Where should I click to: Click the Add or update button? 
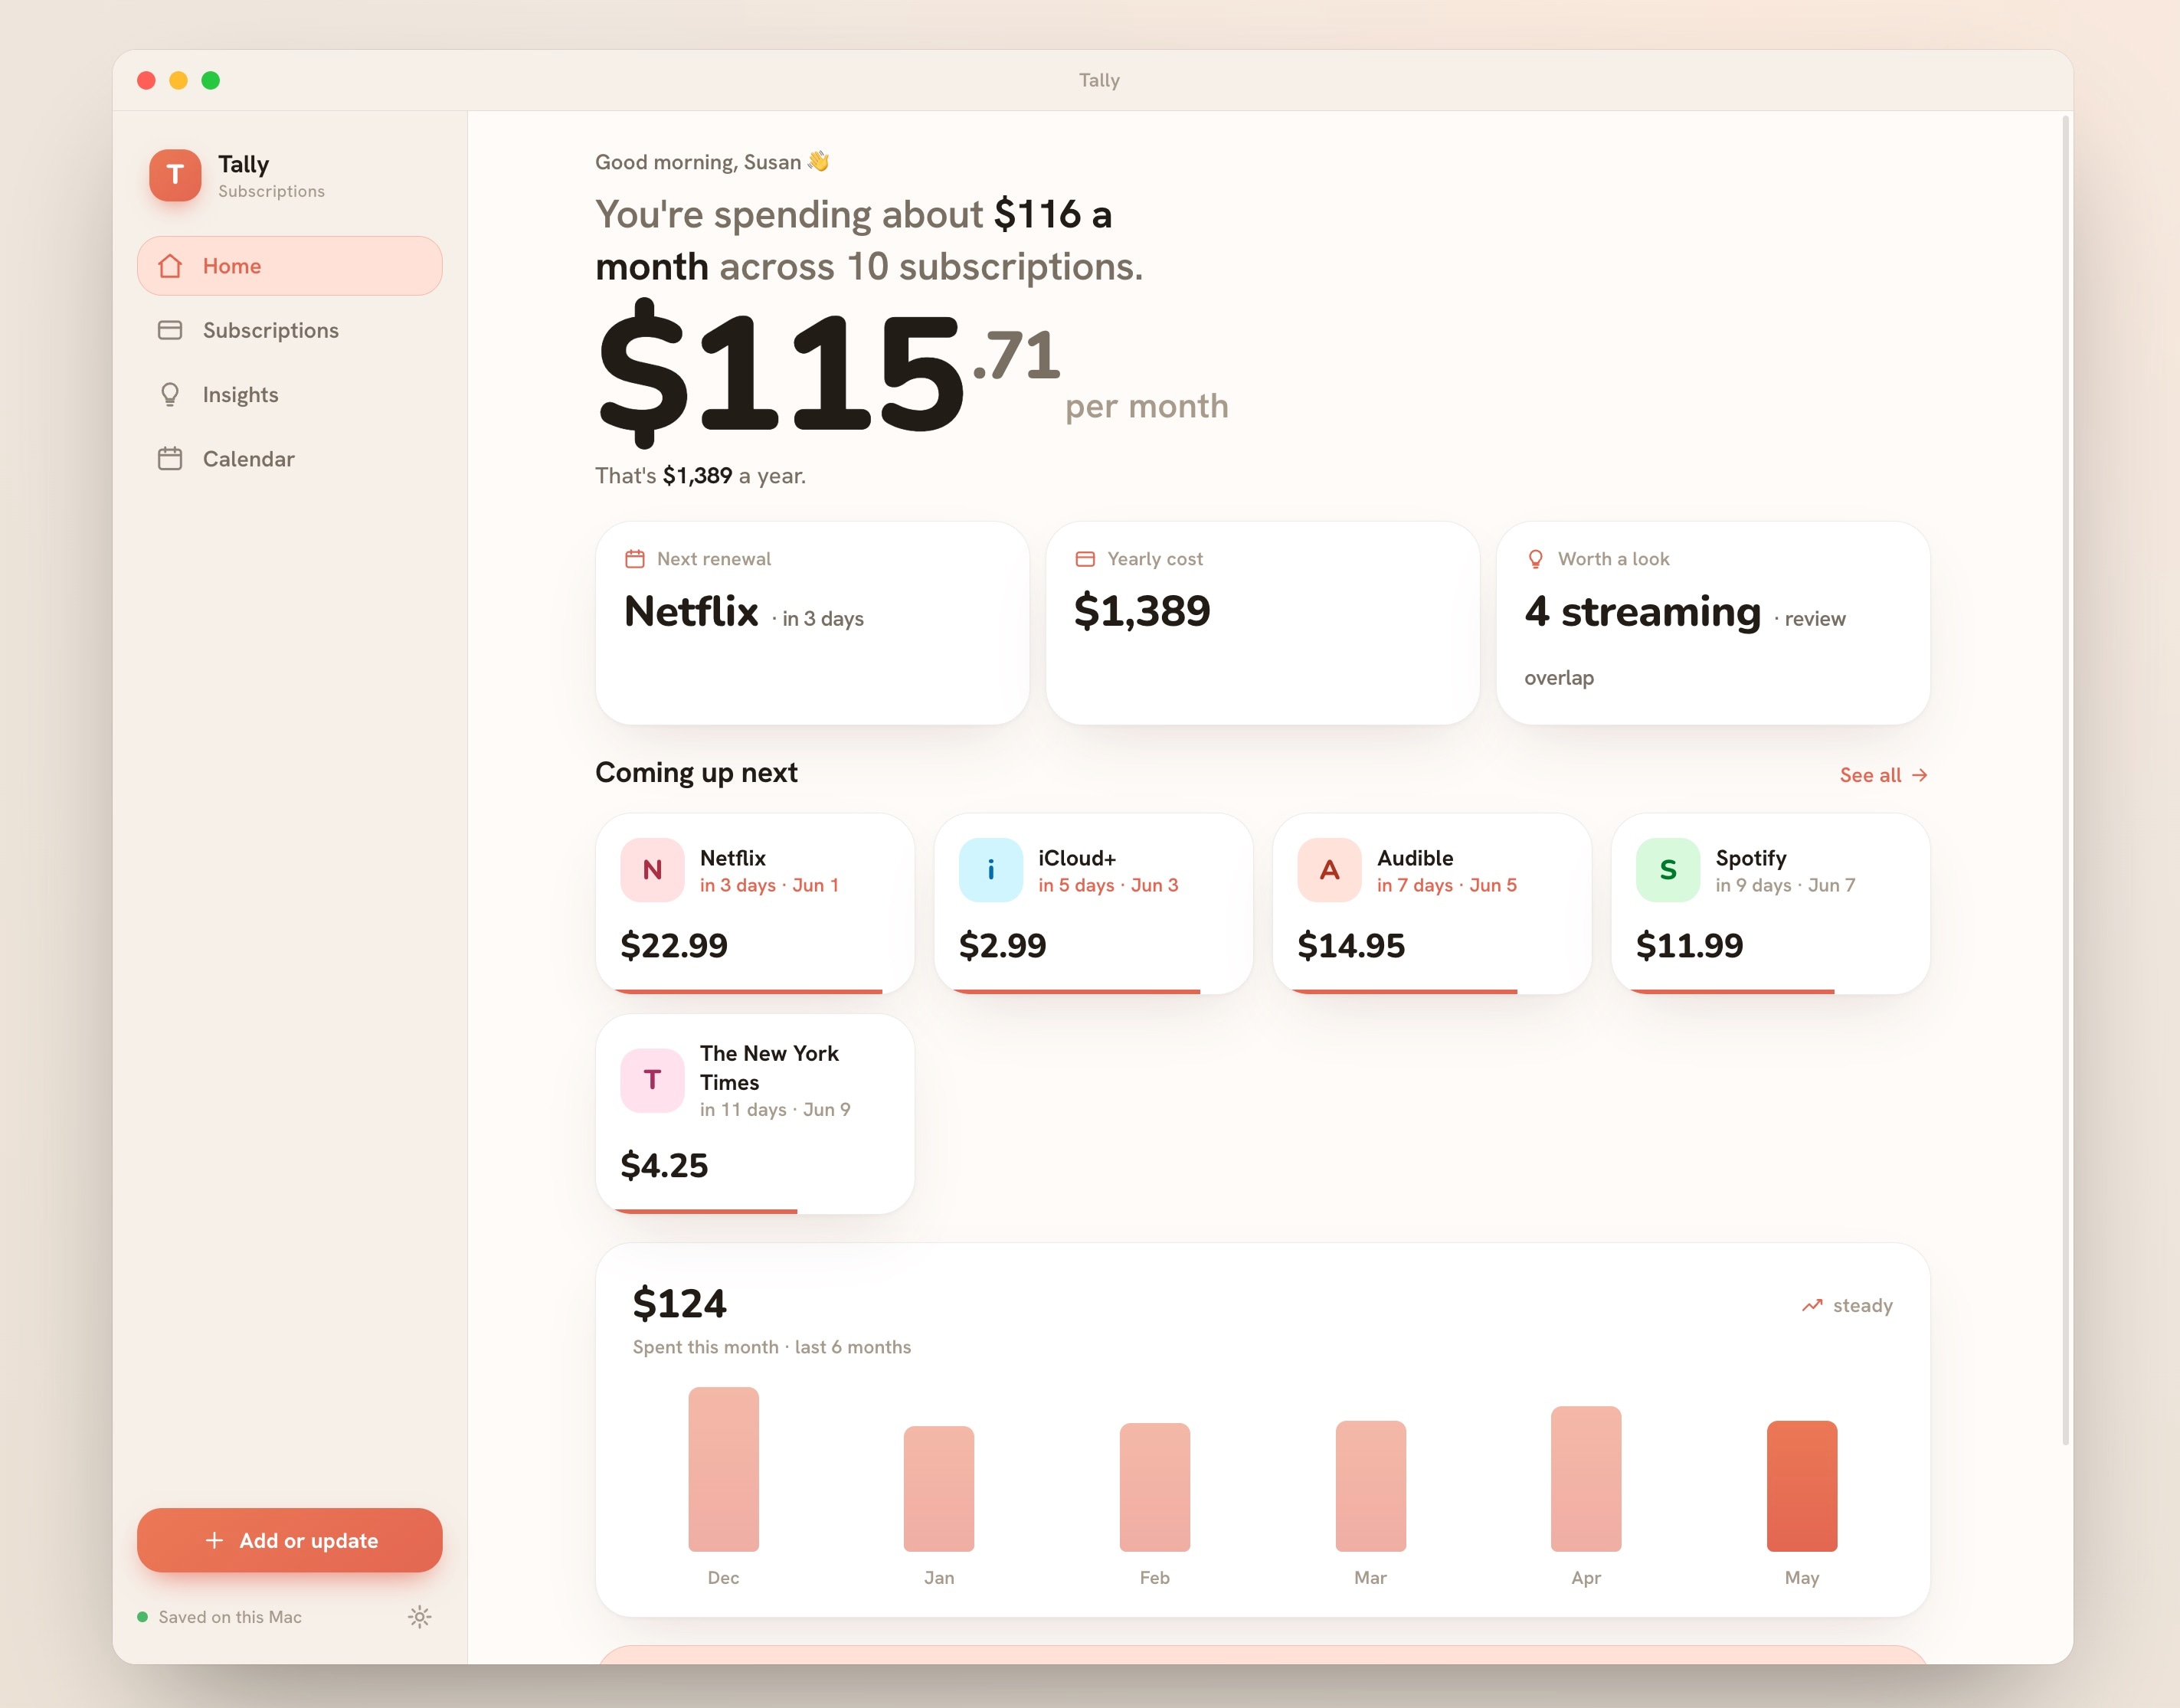point(289,1540)
